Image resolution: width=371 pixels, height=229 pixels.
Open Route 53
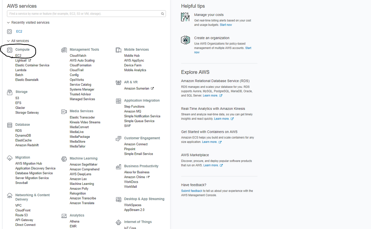pos(21,215)
